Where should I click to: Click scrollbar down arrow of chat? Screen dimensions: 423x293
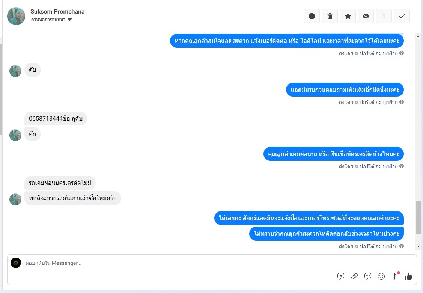[x=418, y=246]
